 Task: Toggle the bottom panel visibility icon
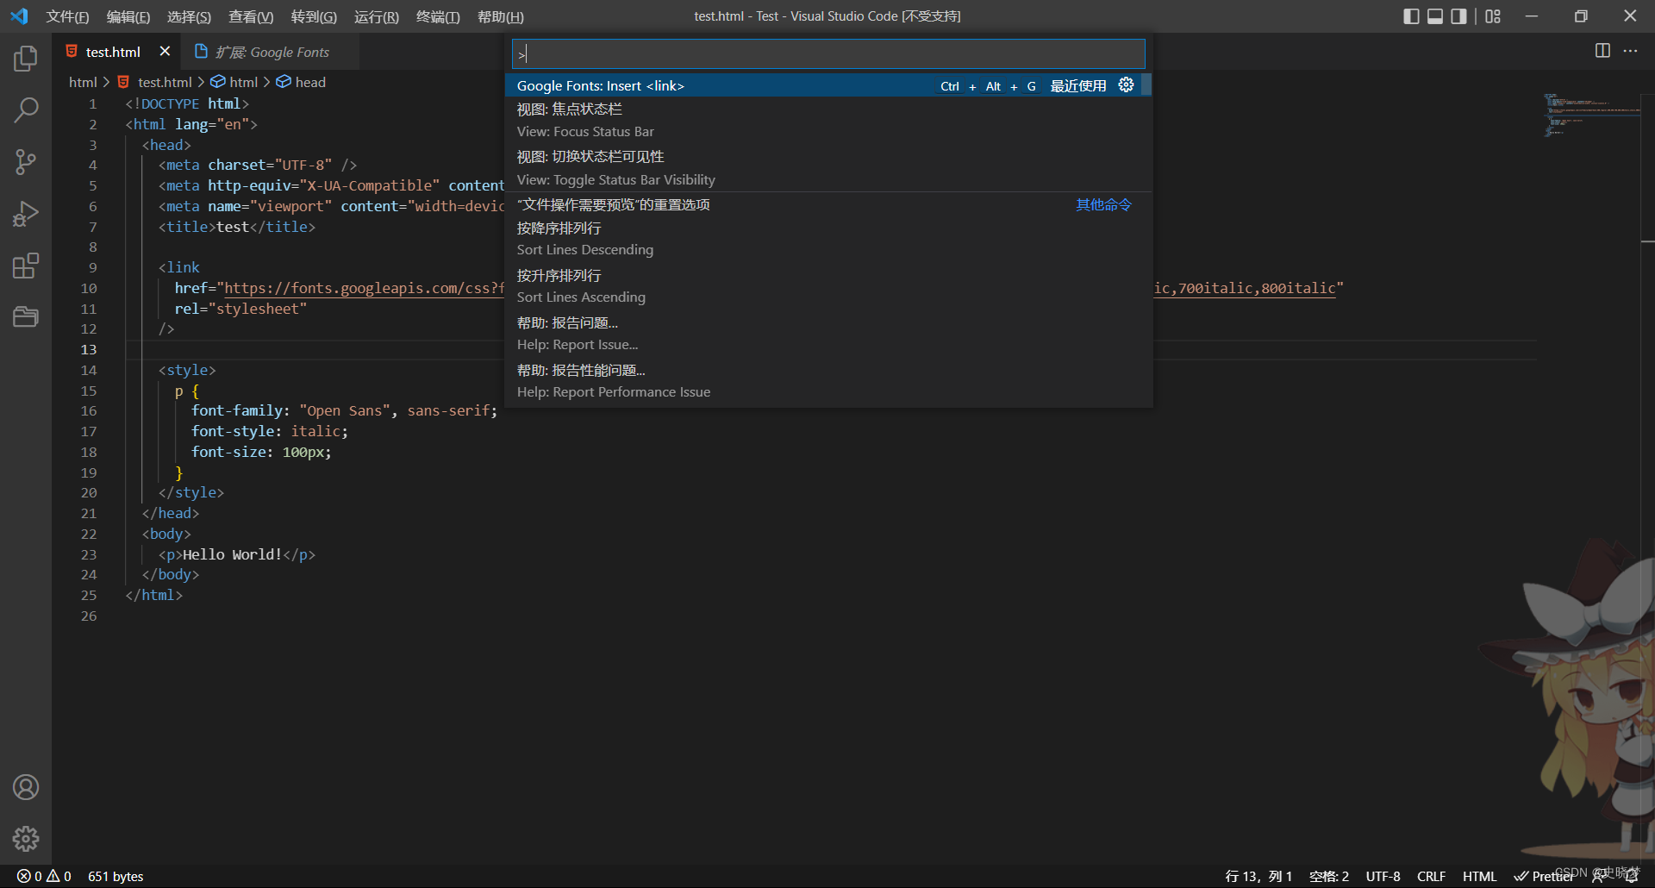click(1434, 16)
